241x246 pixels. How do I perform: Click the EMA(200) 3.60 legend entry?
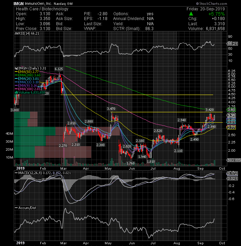coord(28,75)
